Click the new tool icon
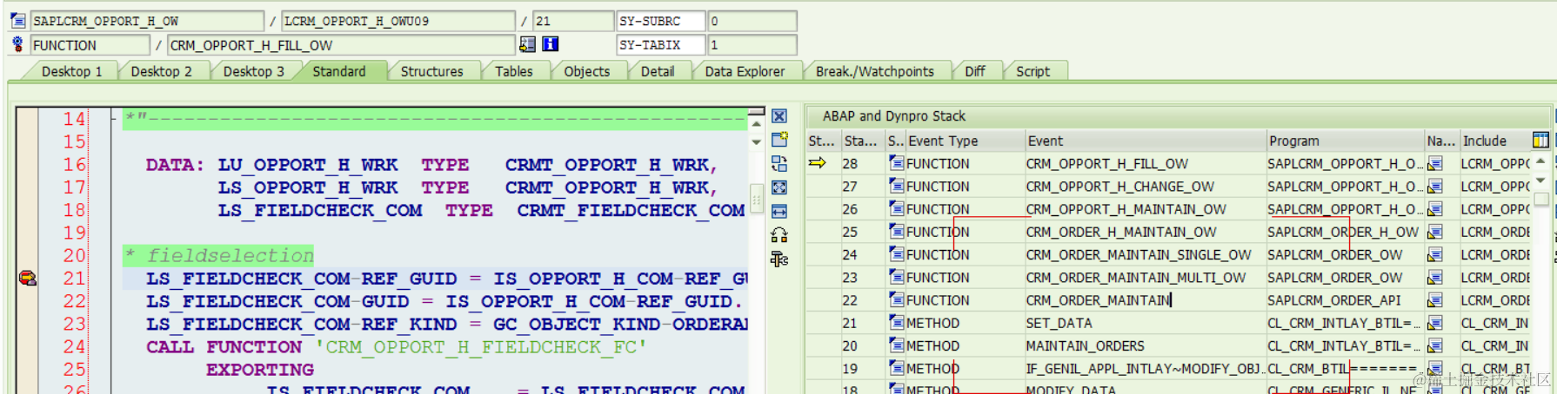 click(x=779, y=139)
